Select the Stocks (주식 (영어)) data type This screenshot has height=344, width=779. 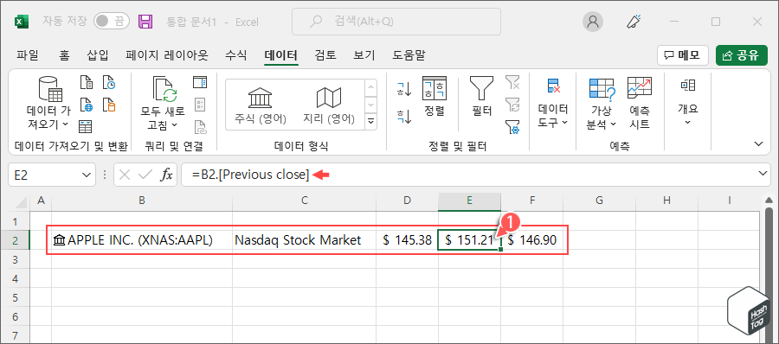point(261,105)
